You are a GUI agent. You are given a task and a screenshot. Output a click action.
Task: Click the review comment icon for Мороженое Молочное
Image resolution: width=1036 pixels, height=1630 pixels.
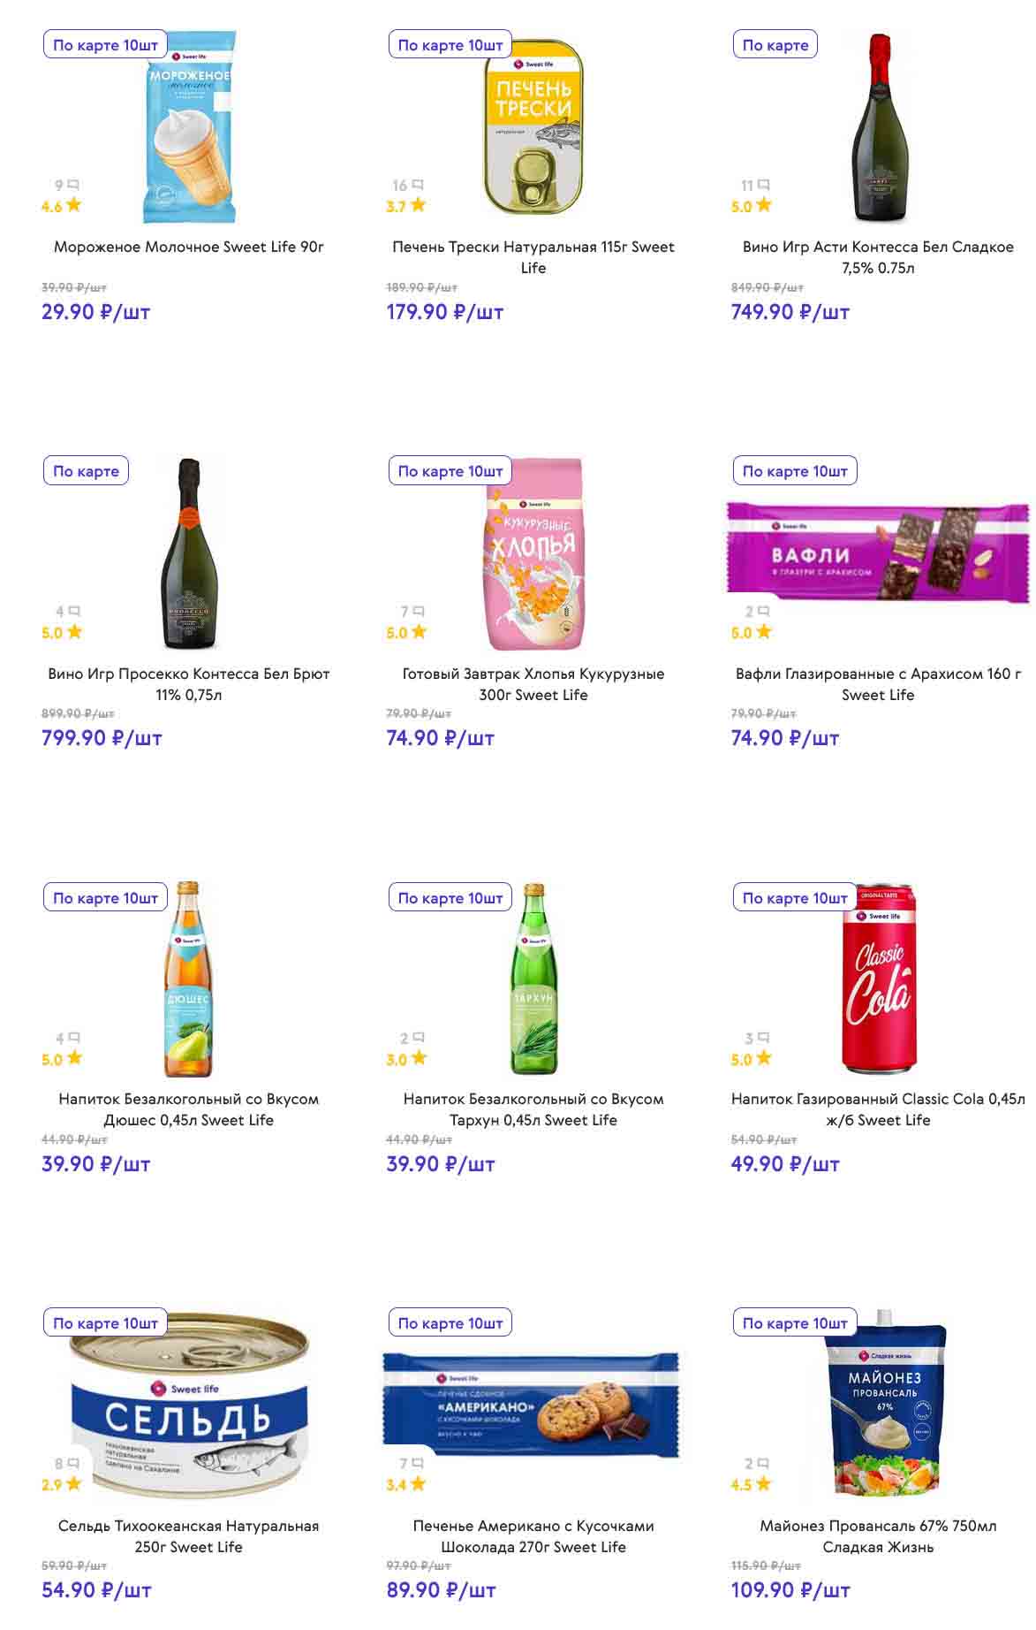[73, 185]
